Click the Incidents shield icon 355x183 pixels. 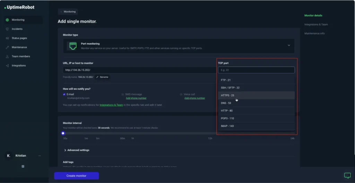[7, 29]
